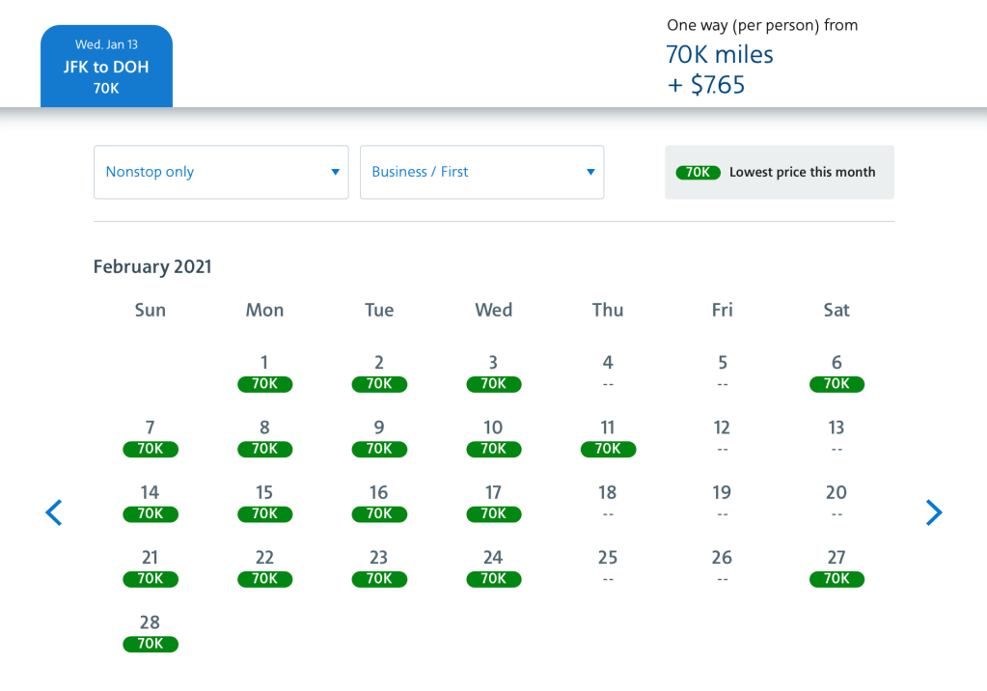
Task: Go to the previous month with left arrow
Action: pos(54,512)
